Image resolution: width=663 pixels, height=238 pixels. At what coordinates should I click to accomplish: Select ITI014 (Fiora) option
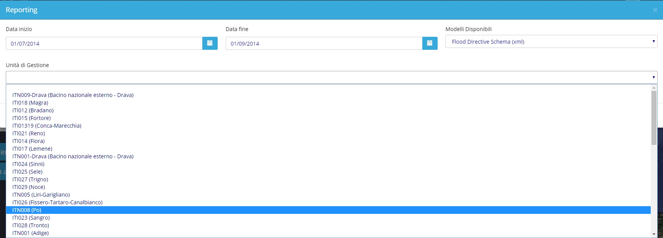pyautogui.click(x=328, y=141)
